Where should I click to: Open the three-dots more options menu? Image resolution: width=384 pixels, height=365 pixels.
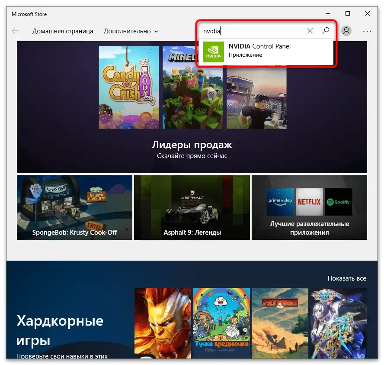coord(367,31)
